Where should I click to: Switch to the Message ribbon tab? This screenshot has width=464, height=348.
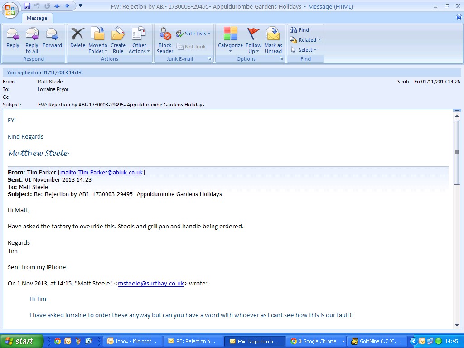pyautogui.click(x=37, y=18)
